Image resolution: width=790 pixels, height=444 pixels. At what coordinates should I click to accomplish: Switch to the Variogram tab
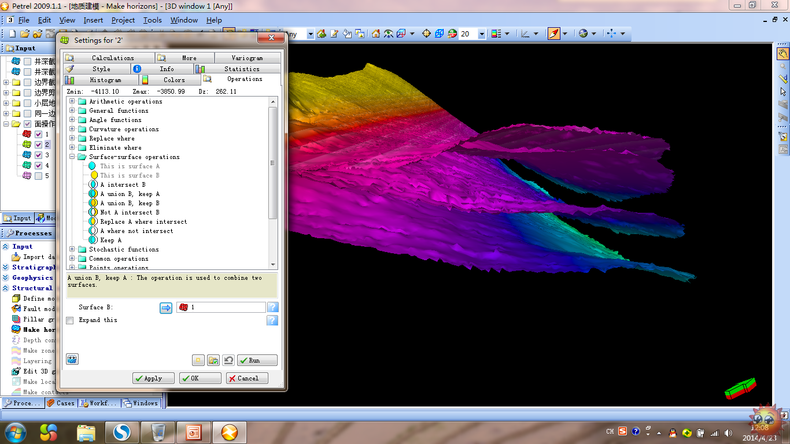click(x=248, y=58)
